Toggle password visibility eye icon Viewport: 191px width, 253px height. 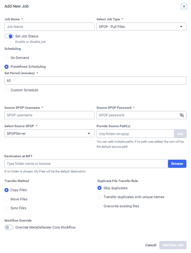(182, 115)
